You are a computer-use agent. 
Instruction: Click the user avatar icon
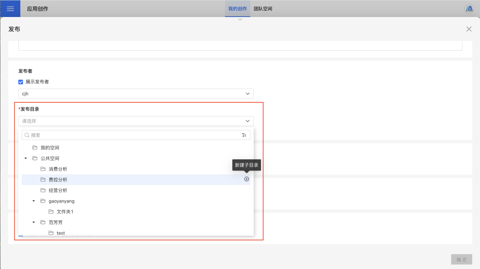pyautogui.click(x=469, y=9)
